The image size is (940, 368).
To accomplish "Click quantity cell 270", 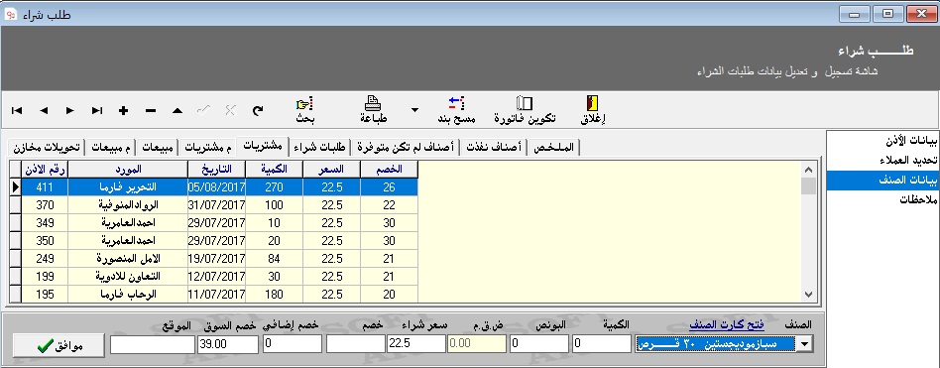I will click(x=274, y=187).
